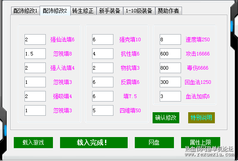Focus the input field for 强仙法填6

pyautogui.click(x=35, y=39)
